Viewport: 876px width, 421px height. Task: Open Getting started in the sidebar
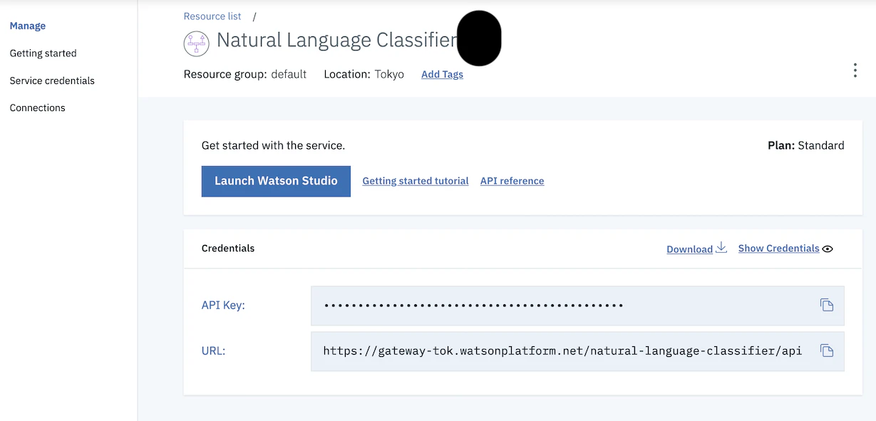[43, 53]
